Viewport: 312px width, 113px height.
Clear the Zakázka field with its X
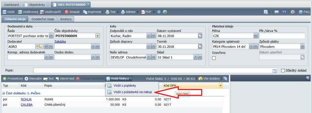(93, 46)
